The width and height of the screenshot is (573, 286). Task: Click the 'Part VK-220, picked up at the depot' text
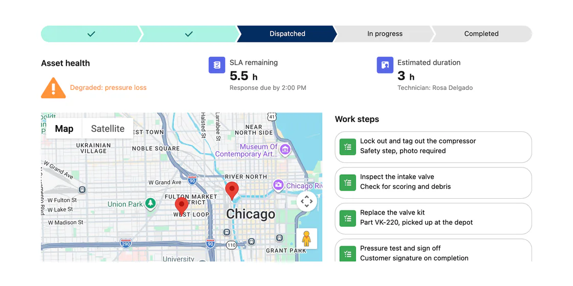tap(416, 223)
